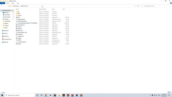Open the View ribbon tab
The height and width of the screenshot is (97, 172).
18,3
